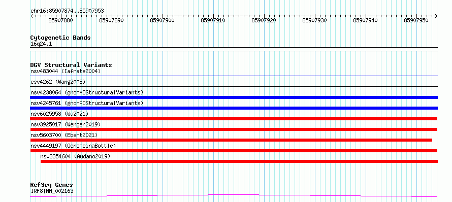Image resolution: width=452 pixels, height=202 pixels.
Task: Click the blue bar under nsv4245761
Action: [234, 108]
